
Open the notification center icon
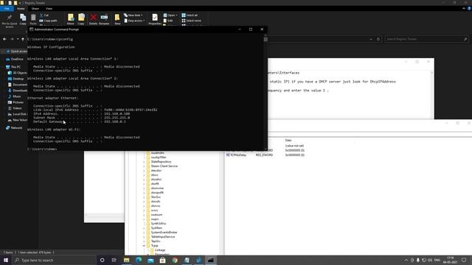(x=464, y=260)
